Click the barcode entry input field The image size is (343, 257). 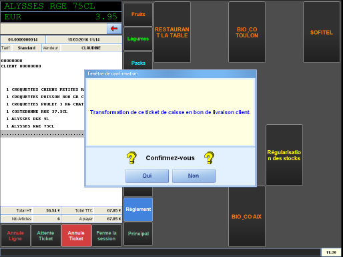point(53,29)
